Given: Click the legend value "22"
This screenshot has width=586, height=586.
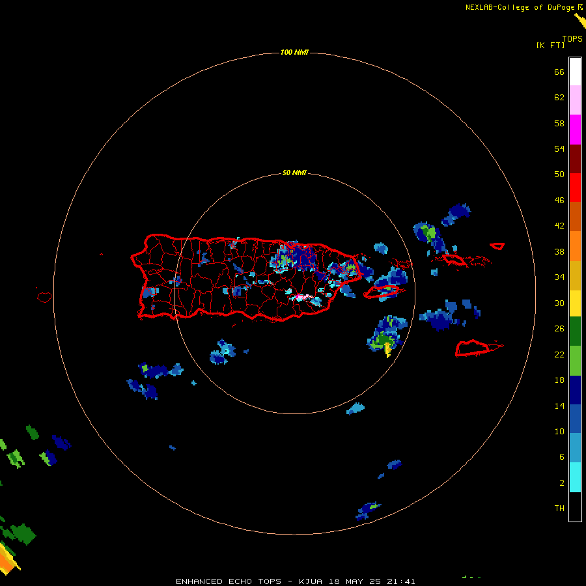Looking at the screenshot, I should click(559, 355).
